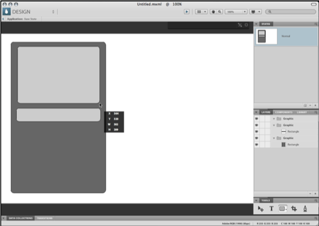Select the Hand tool in top toolbar

click(213, 12)
